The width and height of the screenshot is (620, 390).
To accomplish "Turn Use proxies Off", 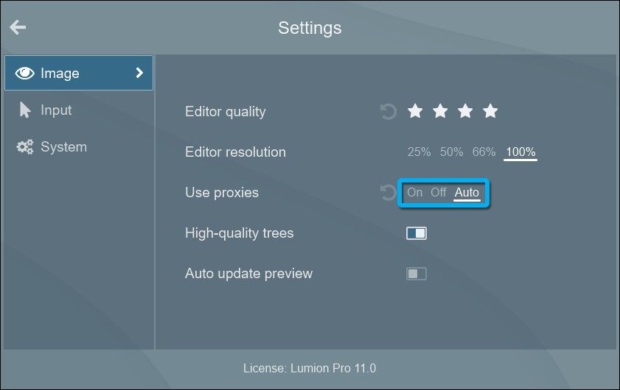I will (439, 193).
